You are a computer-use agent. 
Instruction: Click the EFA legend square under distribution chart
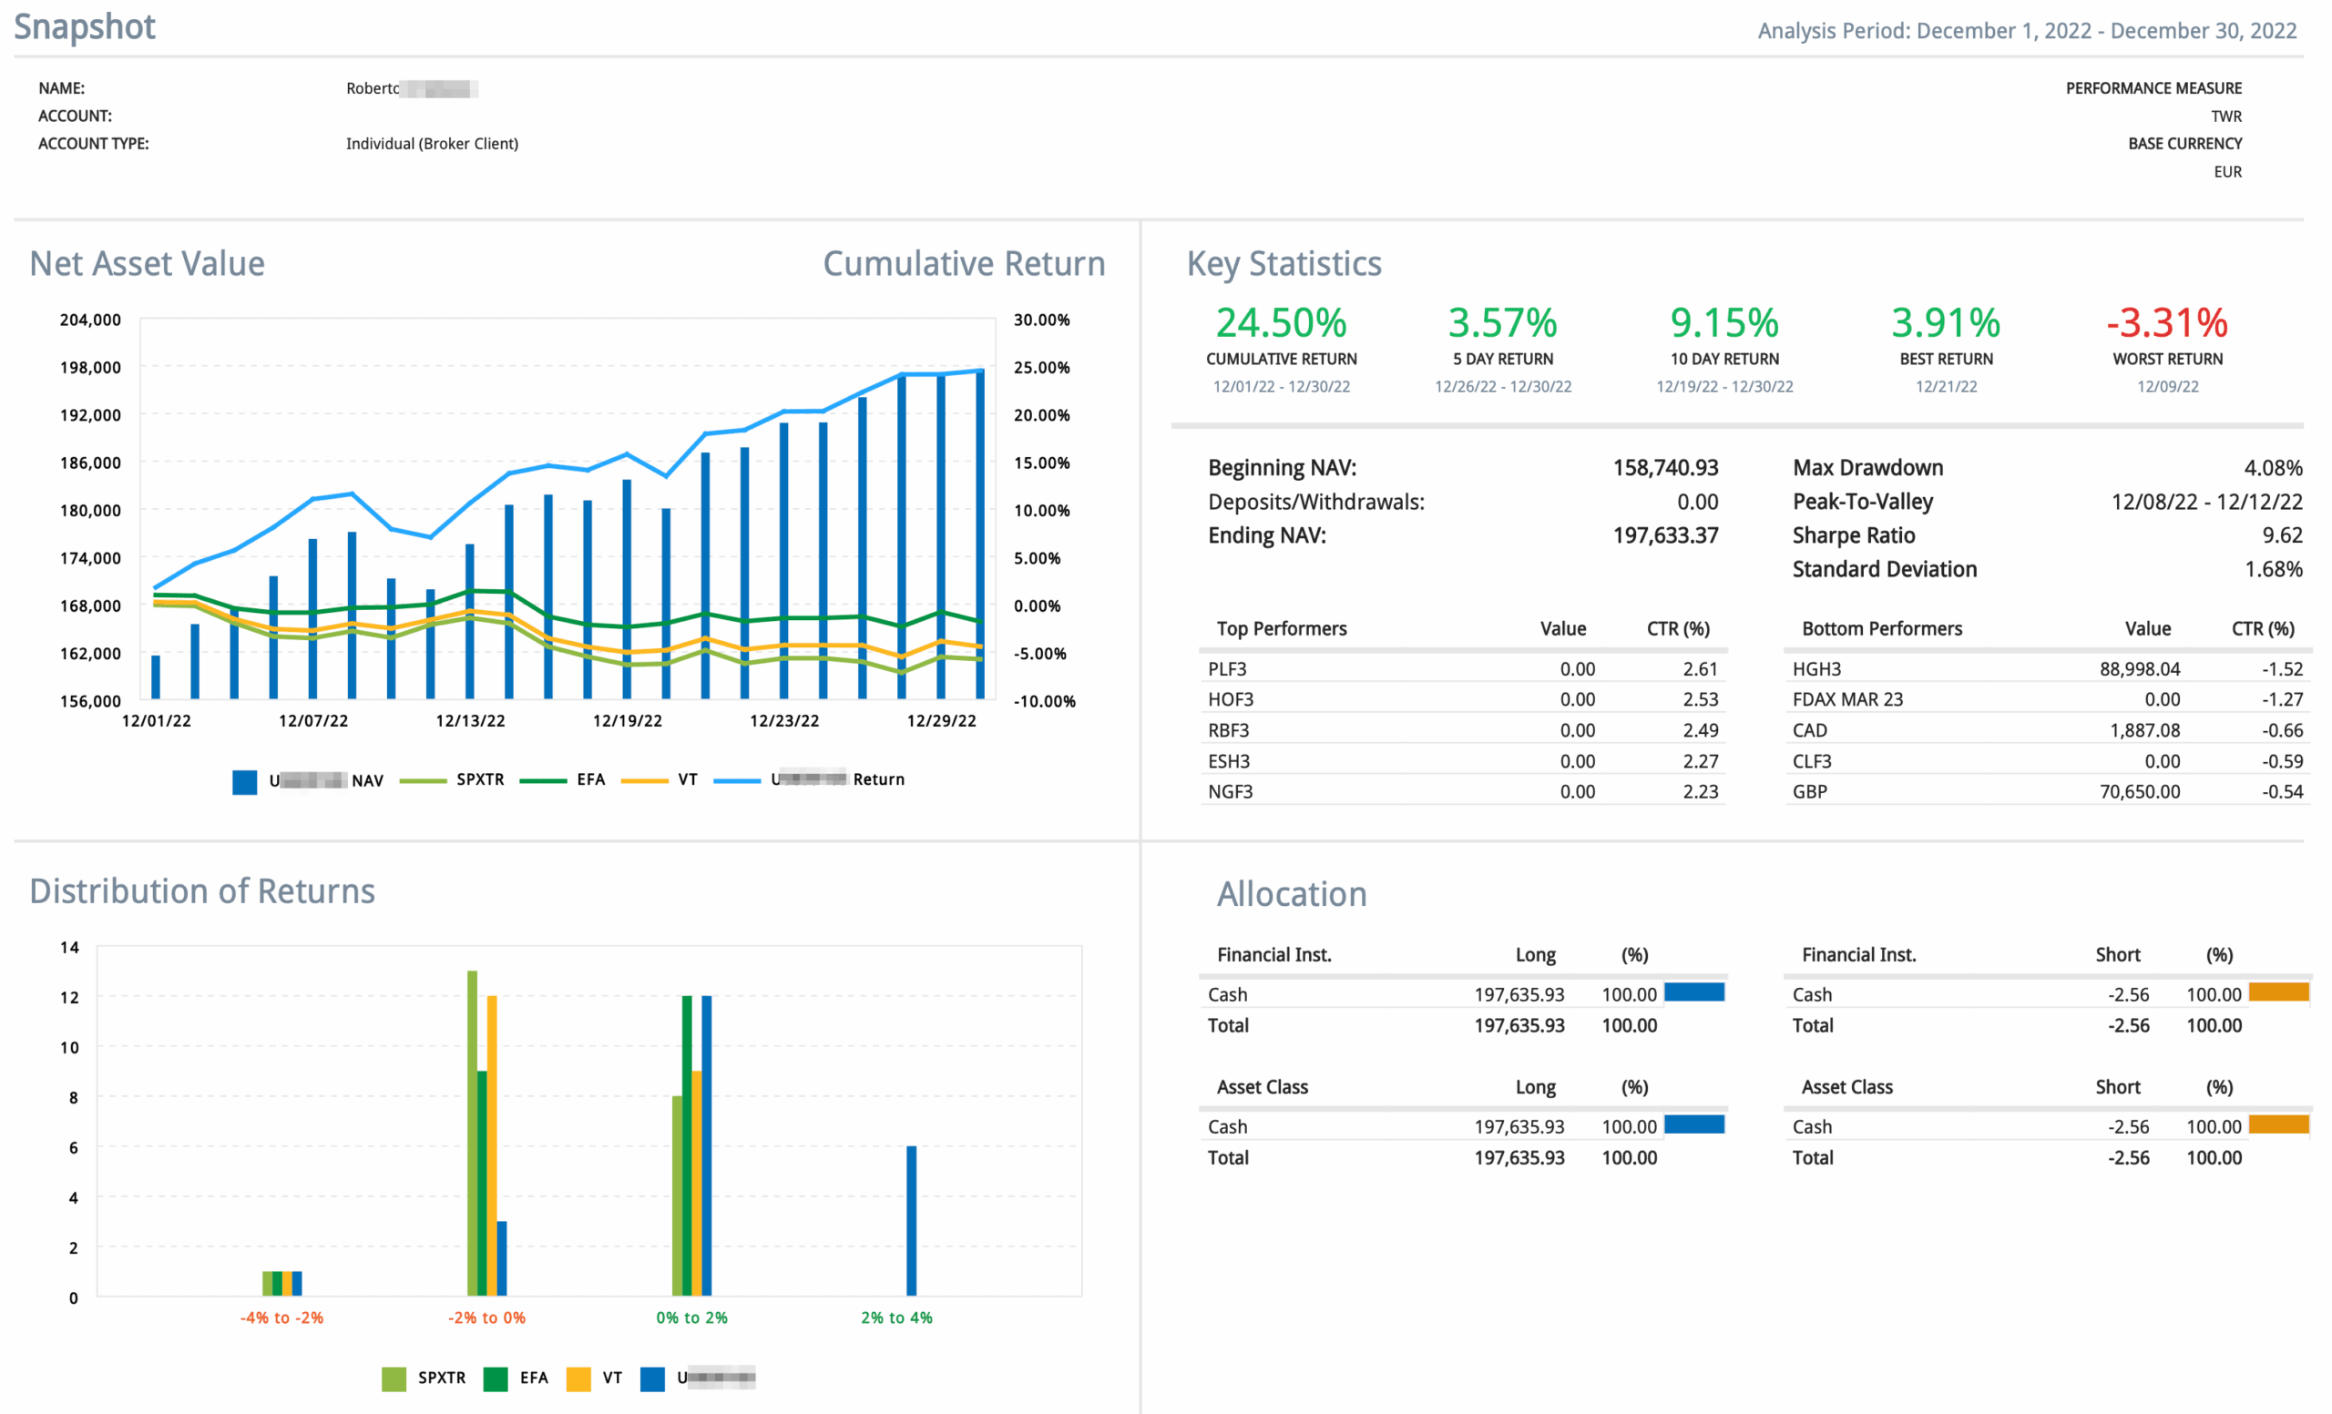coord(495,1378)
